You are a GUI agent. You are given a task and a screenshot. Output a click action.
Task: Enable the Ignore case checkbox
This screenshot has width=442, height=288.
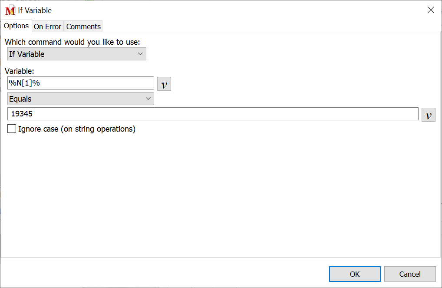coord(12,129)
